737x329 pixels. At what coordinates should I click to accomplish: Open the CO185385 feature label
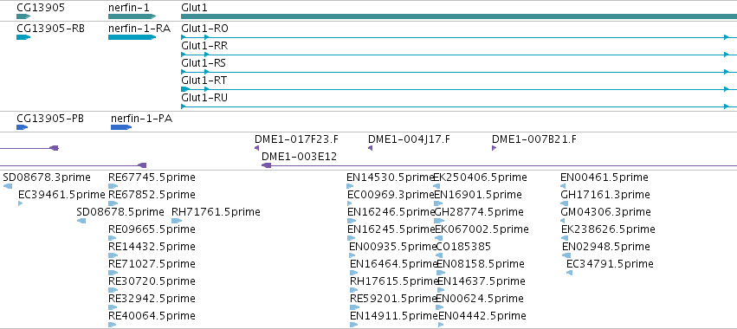pos(463,246)
